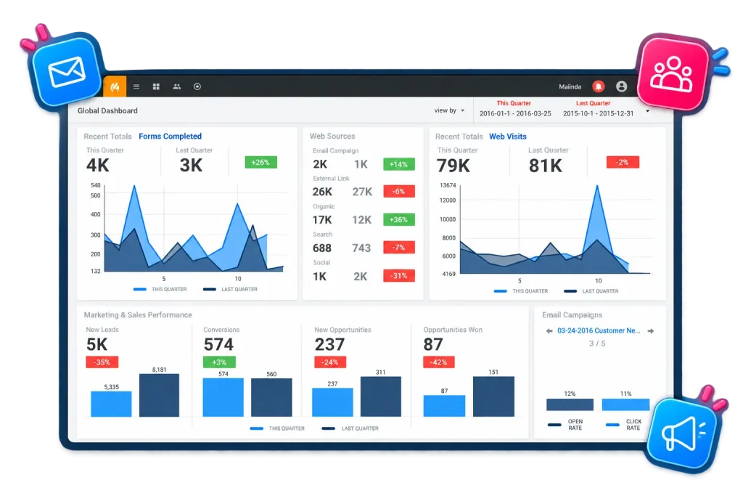Click the Global Dashboard title
Viewport: 743px width, 496px height.
107,110
